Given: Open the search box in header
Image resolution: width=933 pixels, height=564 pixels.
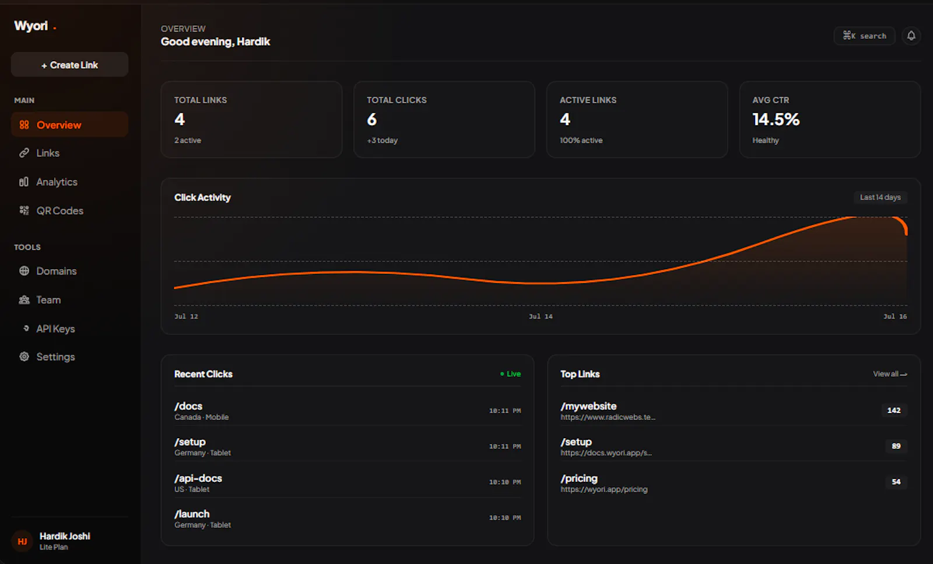Looking at the screenshot, I should click(864, 36).
